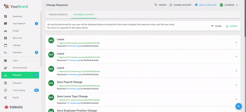
Task: Click the Change Requests page title
Action: (57, 5)
